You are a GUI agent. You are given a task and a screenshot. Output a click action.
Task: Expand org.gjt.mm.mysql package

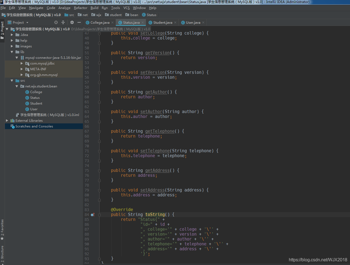[22, 75]
